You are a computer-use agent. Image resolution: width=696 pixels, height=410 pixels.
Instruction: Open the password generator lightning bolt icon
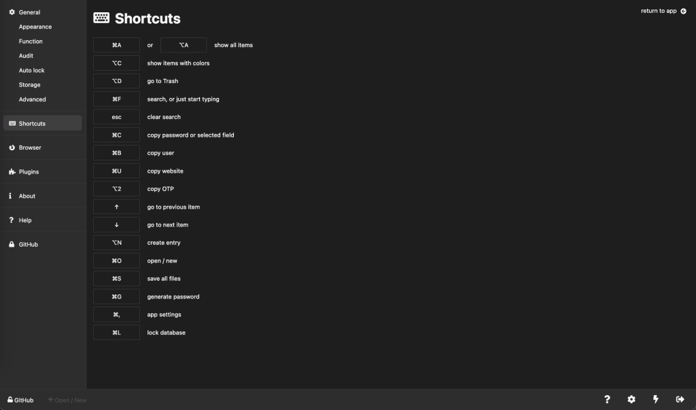pyautogui.click(x=655, y=399)
